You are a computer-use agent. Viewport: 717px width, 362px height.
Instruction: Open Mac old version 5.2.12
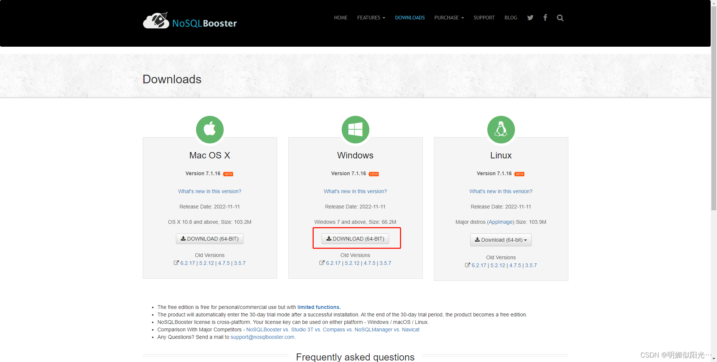(x=207, y=263)
